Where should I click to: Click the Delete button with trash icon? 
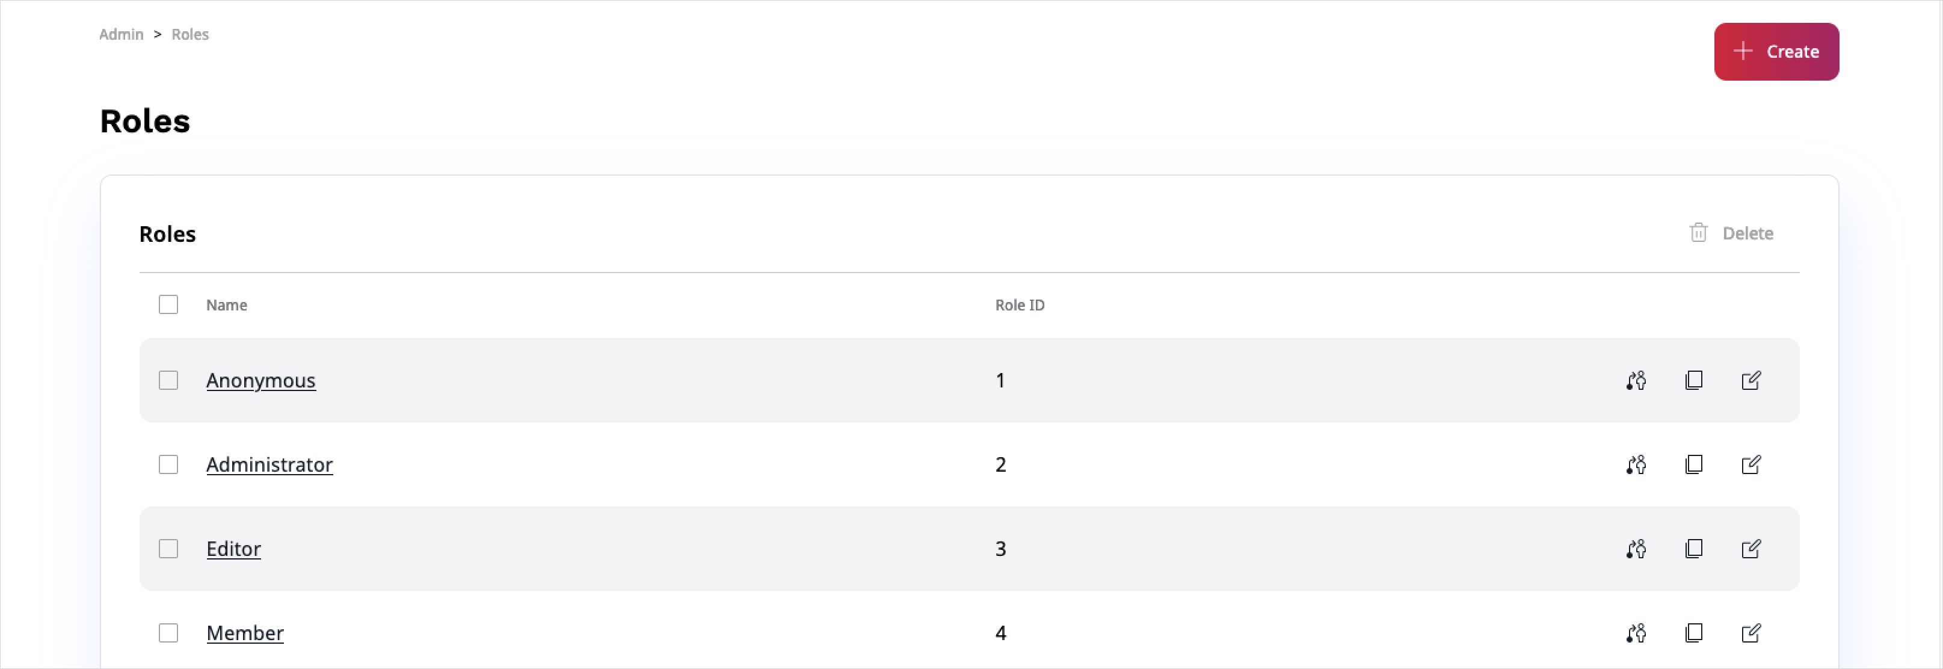1732,234
